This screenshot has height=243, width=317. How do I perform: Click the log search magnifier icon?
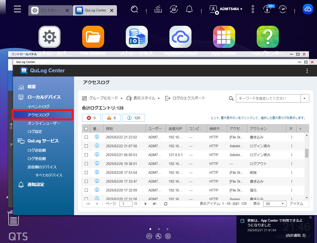[x=231, y=98]
